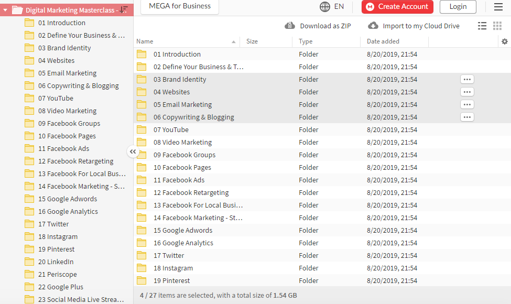511x304 pixels.
Task: Click sidebar folder icon for 17 Twitter
Action: tap(29, 224)
